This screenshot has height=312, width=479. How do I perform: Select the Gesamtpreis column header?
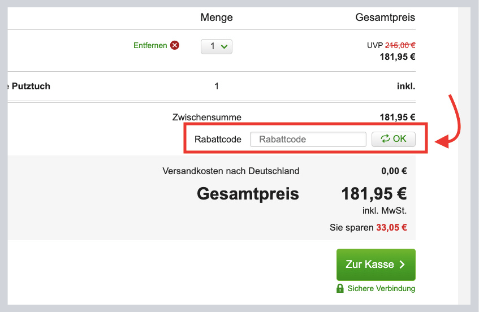pos(385,18)
